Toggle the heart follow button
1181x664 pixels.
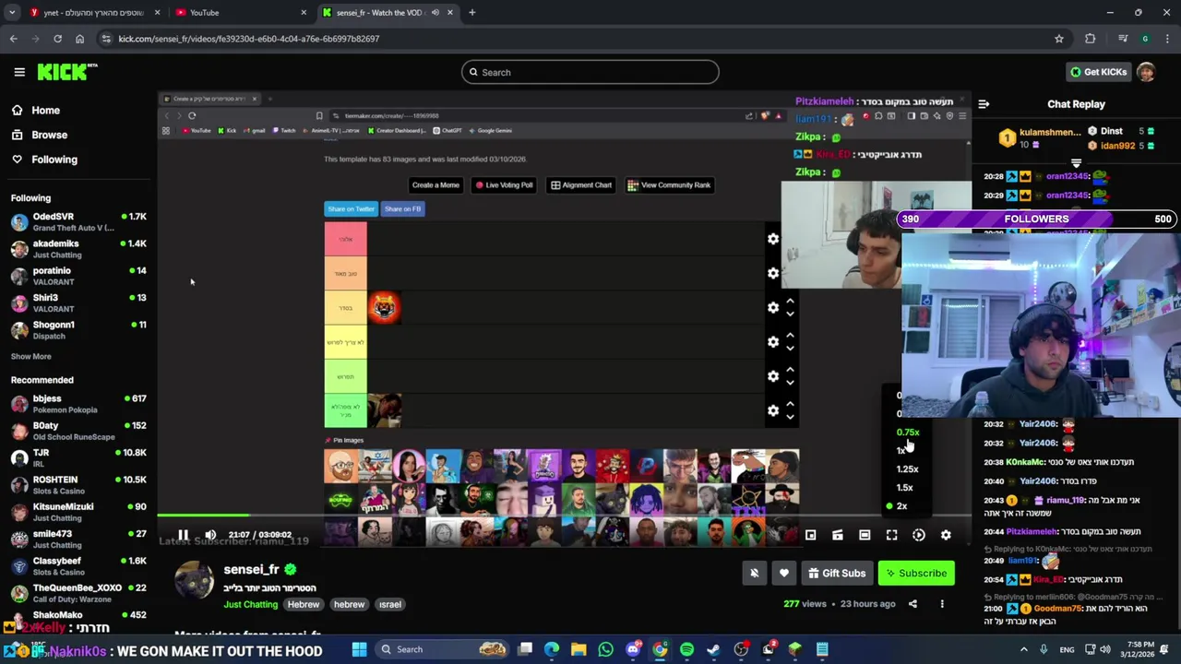783,573
